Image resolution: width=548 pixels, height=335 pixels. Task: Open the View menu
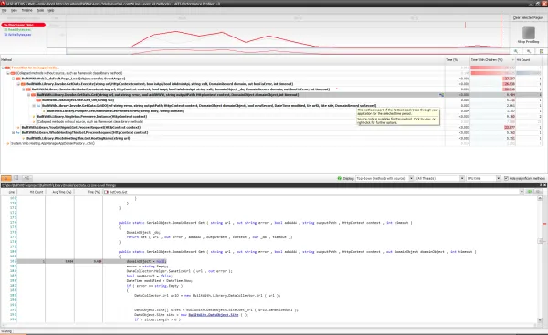pos(14,10)
